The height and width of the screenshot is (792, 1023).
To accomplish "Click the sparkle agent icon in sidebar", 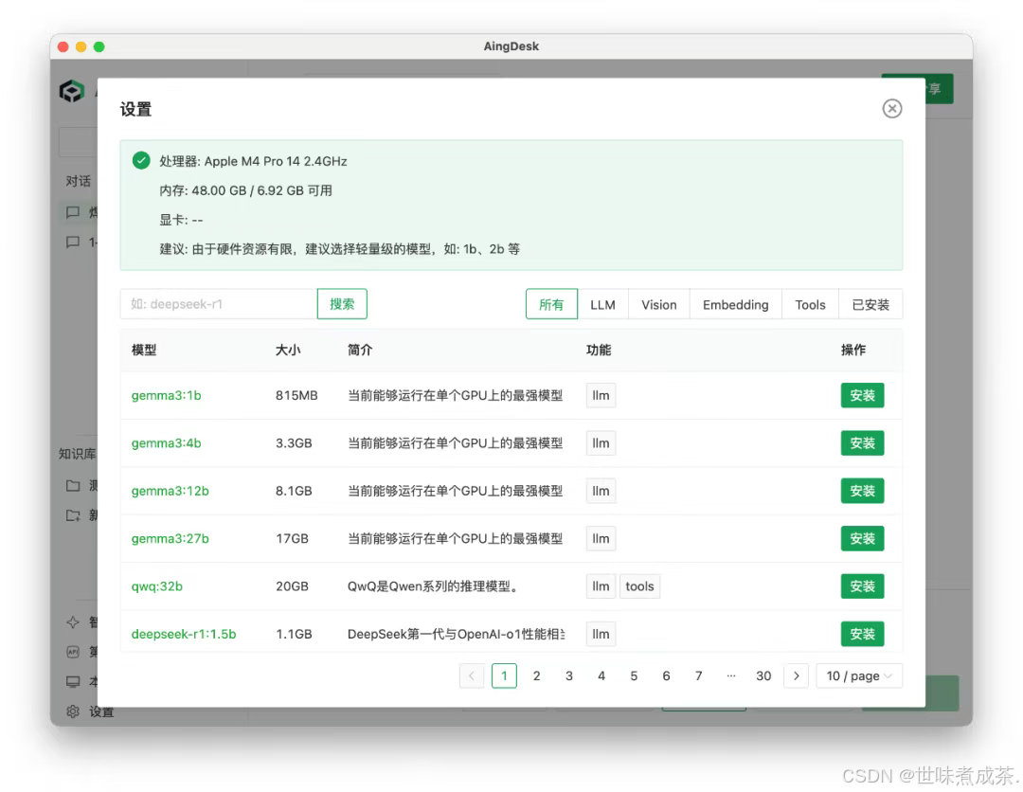I will 73,621.
